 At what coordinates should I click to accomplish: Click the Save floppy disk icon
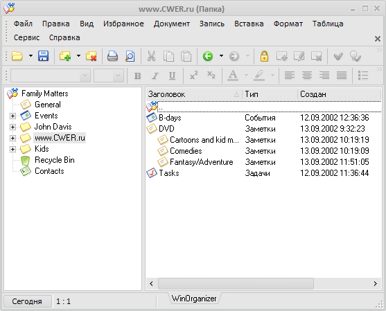pos(44,56)
